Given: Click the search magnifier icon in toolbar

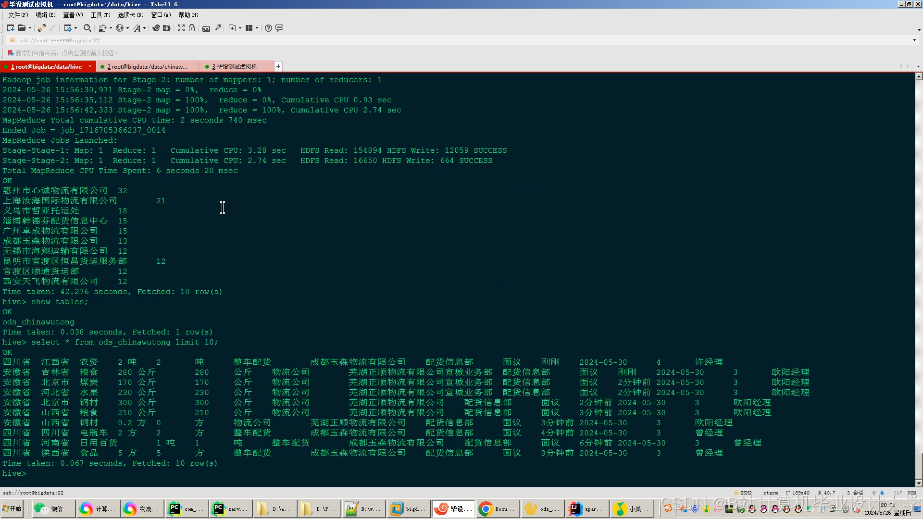Looking at the screenshot, I should pyautogui.click(x=87, y=28).
